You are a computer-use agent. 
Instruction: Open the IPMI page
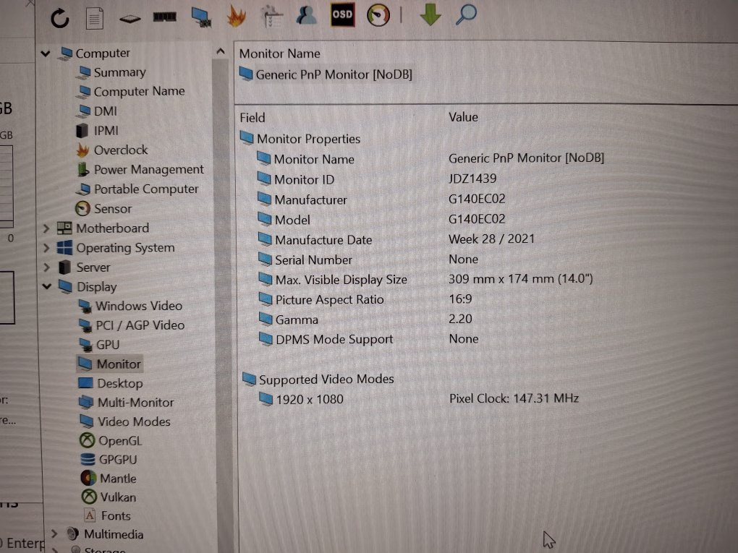pyautogui.click(x=97, y=130)
